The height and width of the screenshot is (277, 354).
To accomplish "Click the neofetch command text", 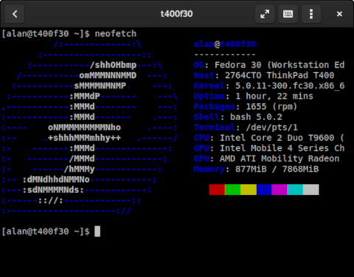I will point(116,34).
